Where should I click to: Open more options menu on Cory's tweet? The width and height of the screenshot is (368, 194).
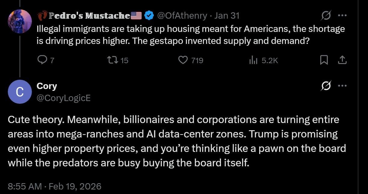point(342,86)
